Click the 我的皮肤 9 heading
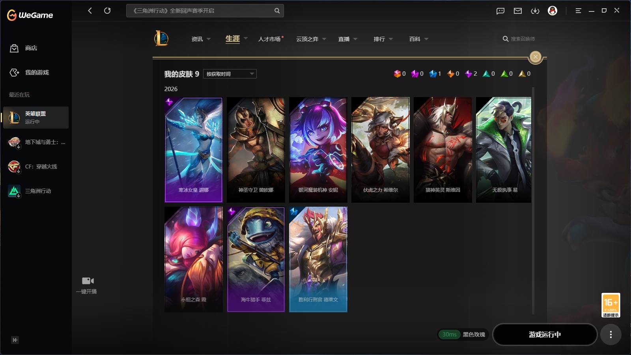631x355 pixels. click(x=181, y=74)
